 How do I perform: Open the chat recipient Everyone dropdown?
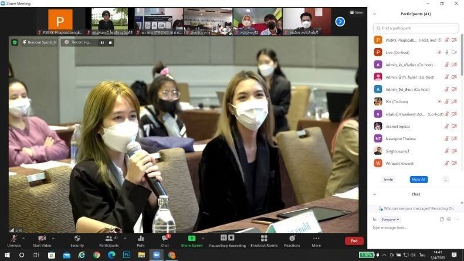391,219
